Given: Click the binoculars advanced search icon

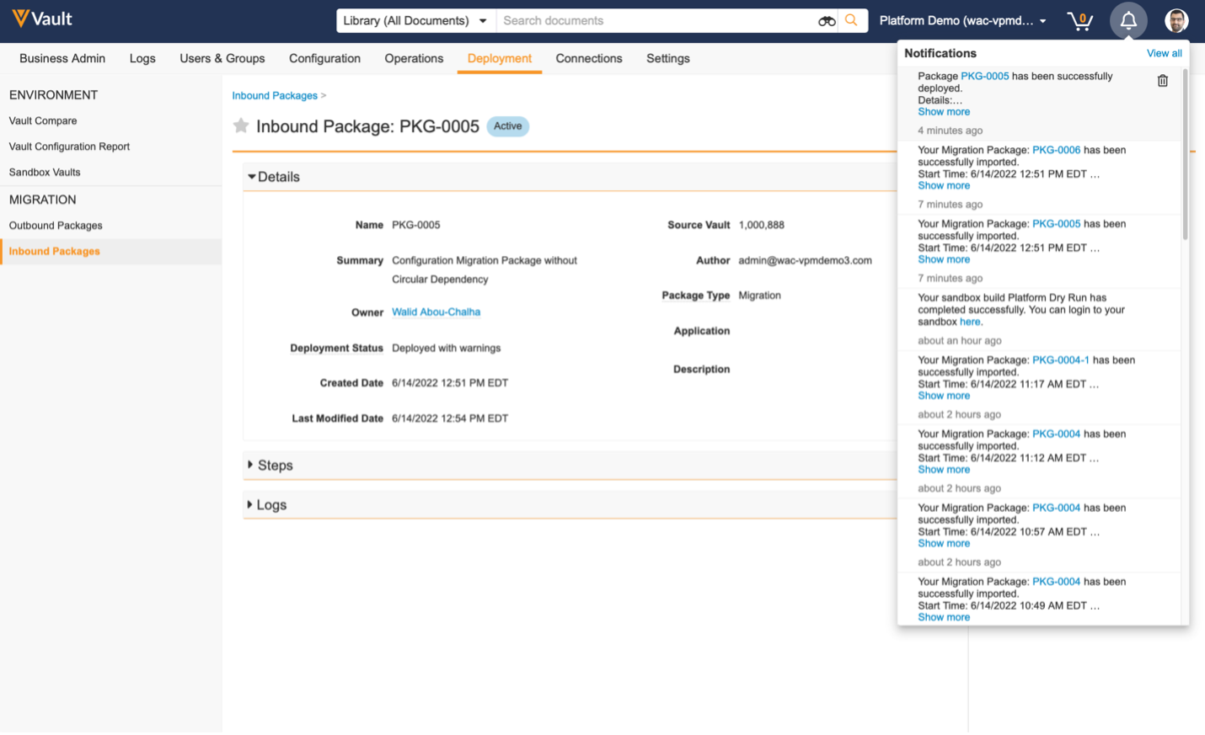Looking at the screenshot, I should pyautogui.click(x=826, y=21).
